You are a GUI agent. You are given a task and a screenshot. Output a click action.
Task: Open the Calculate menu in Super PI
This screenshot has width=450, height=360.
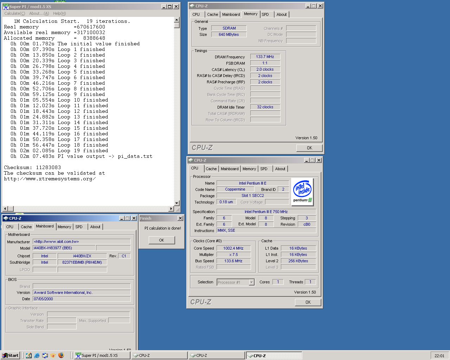tap(14, 13)
